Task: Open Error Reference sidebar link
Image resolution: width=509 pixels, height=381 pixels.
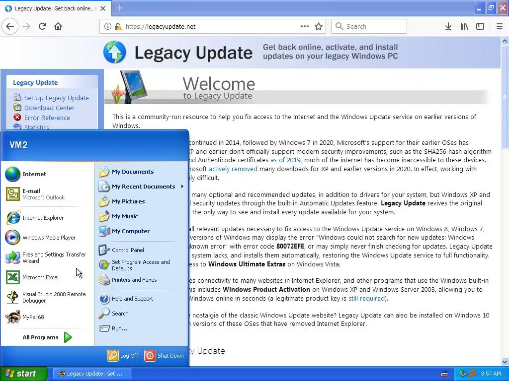Action: click(47, 118)
